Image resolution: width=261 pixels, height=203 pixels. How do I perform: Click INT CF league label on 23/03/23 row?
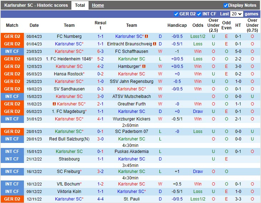(x=12, y=51)
